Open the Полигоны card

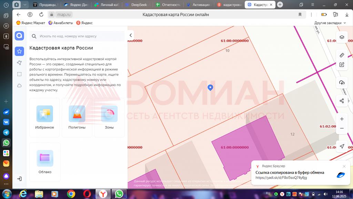coord(77,117)
